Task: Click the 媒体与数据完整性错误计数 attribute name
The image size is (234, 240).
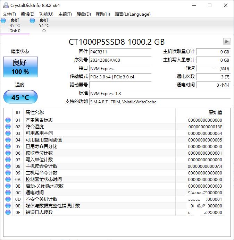Action: tap(53, 206)
